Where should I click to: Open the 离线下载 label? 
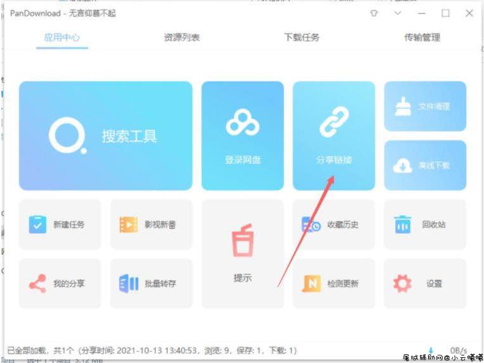434,165
